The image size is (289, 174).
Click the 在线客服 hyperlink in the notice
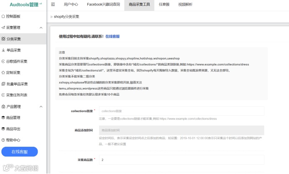coord(112,36)
